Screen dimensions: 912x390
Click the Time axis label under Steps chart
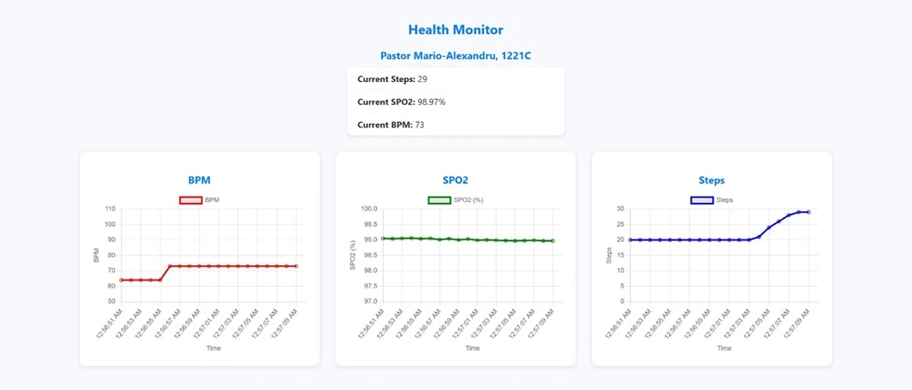pyautogui.click(x=724, y=348)
